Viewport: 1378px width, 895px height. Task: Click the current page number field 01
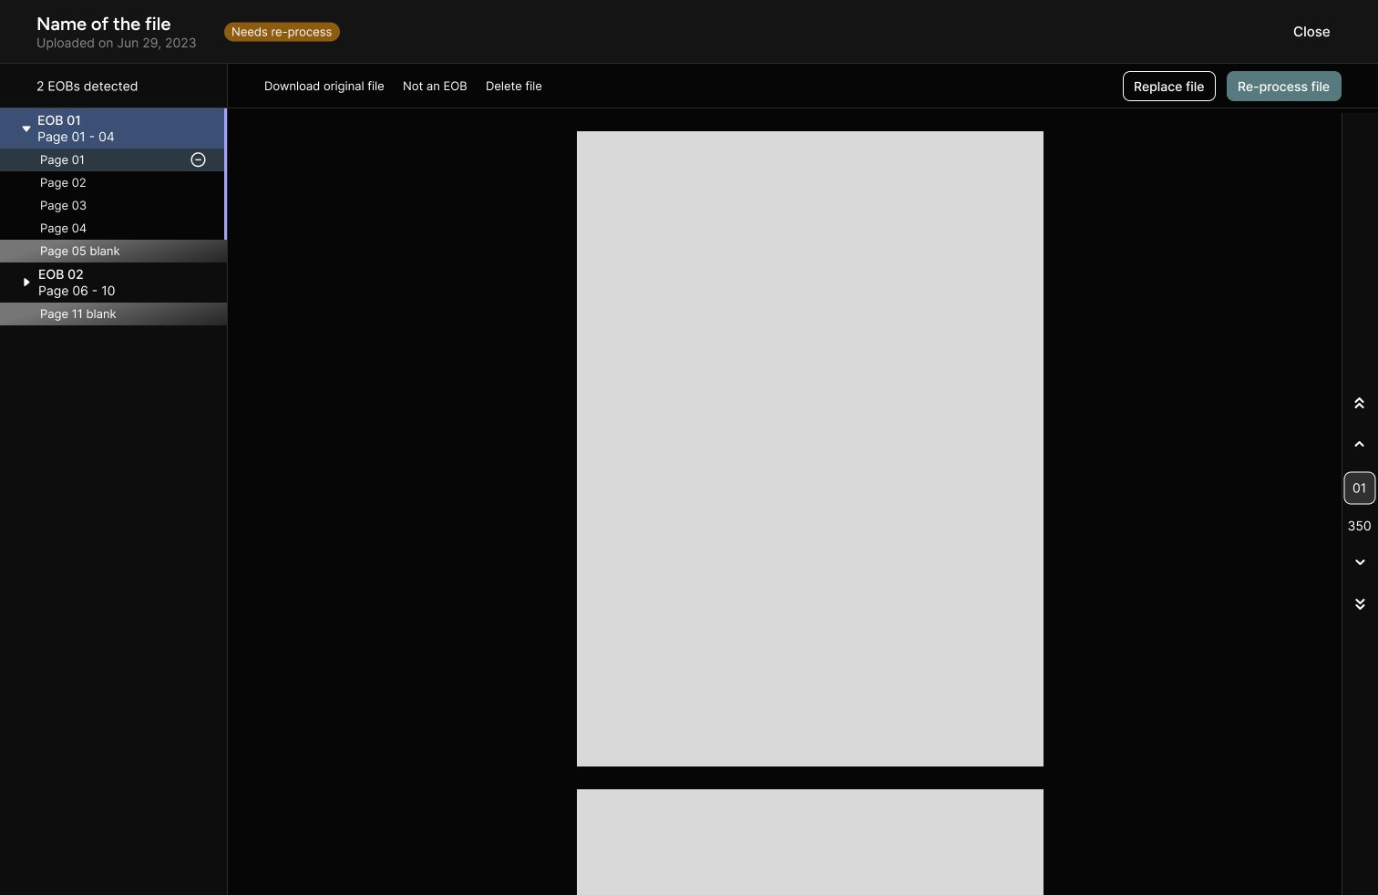pyautogui.click(x=1360, y=488)
